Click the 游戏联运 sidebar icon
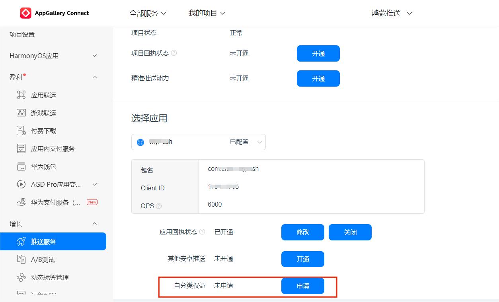499x302 pixels. pyautogui.click(x=21, y=113)
